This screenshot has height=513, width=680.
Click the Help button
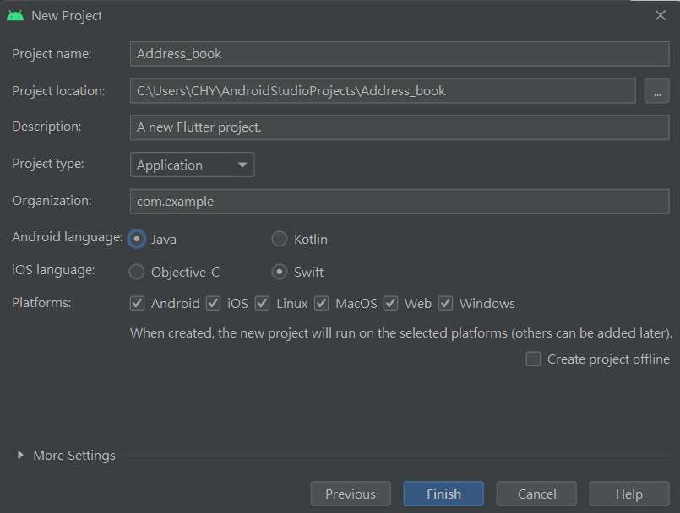629,494
